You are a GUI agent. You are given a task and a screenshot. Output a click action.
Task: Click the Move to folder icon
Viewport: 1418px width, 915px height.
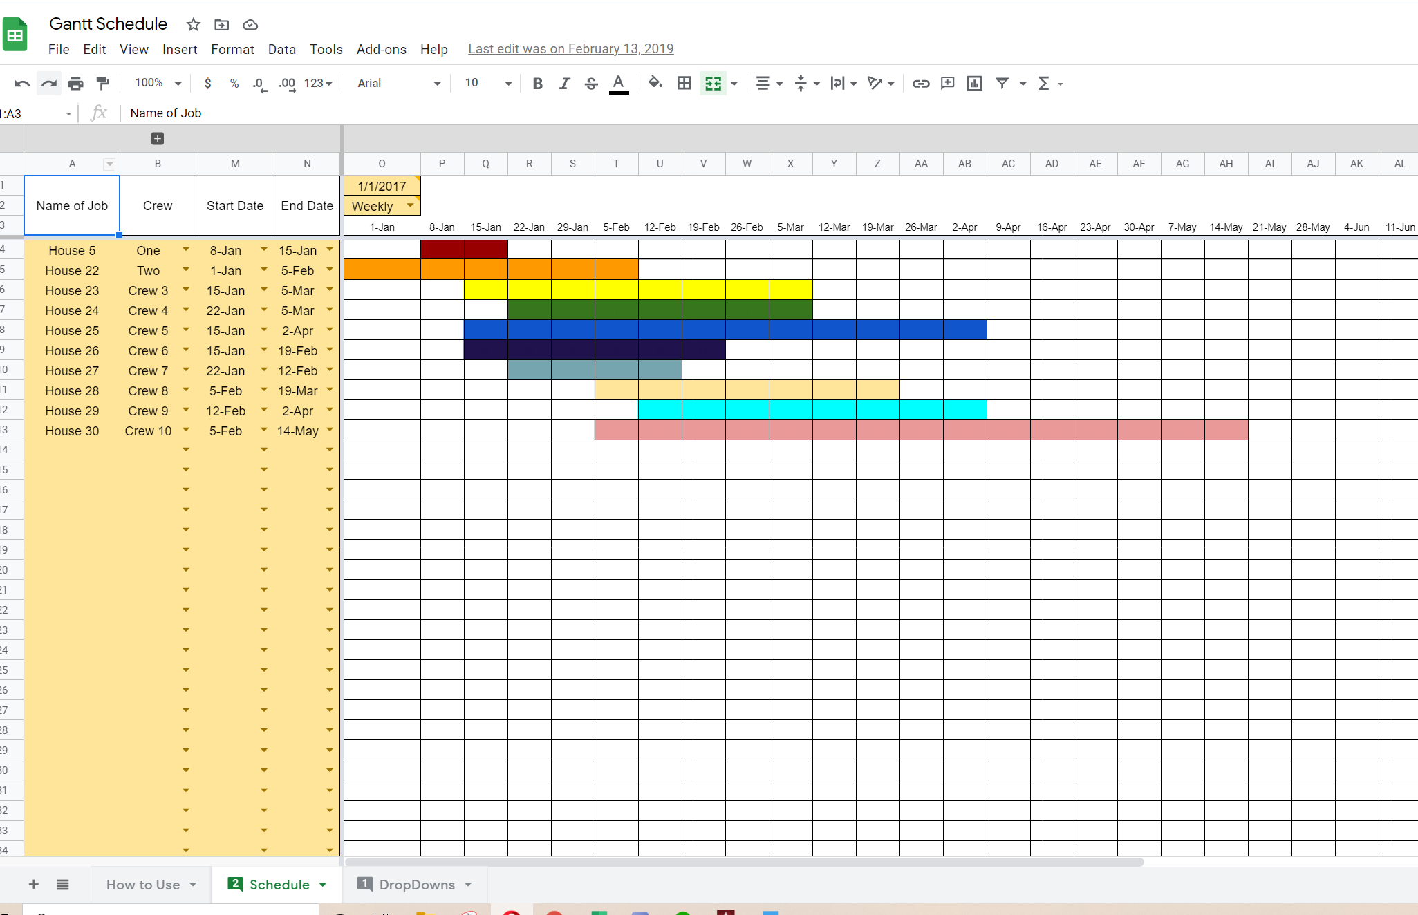[x=221, y=25]
